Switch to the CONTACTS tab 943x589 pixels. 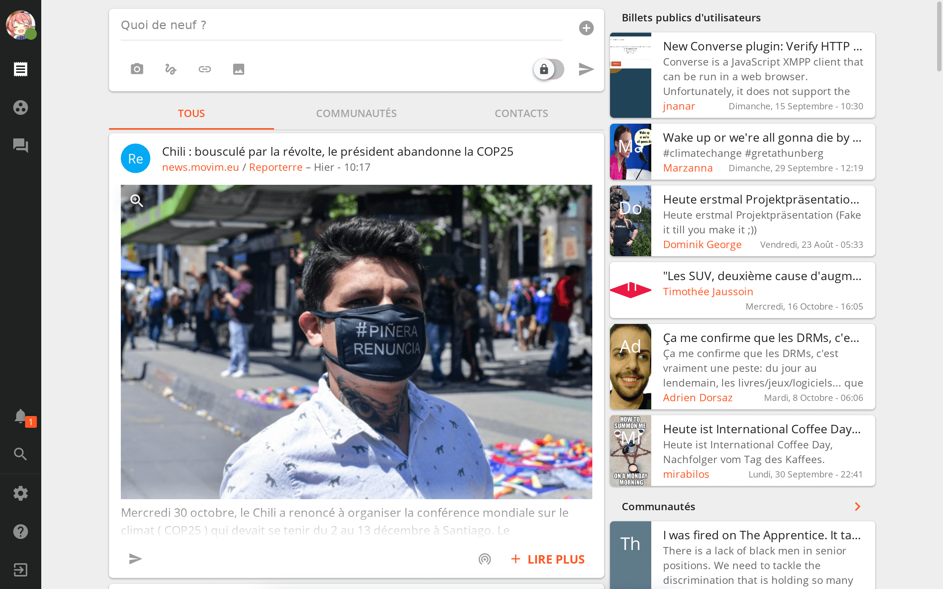[x=521, y=113]
